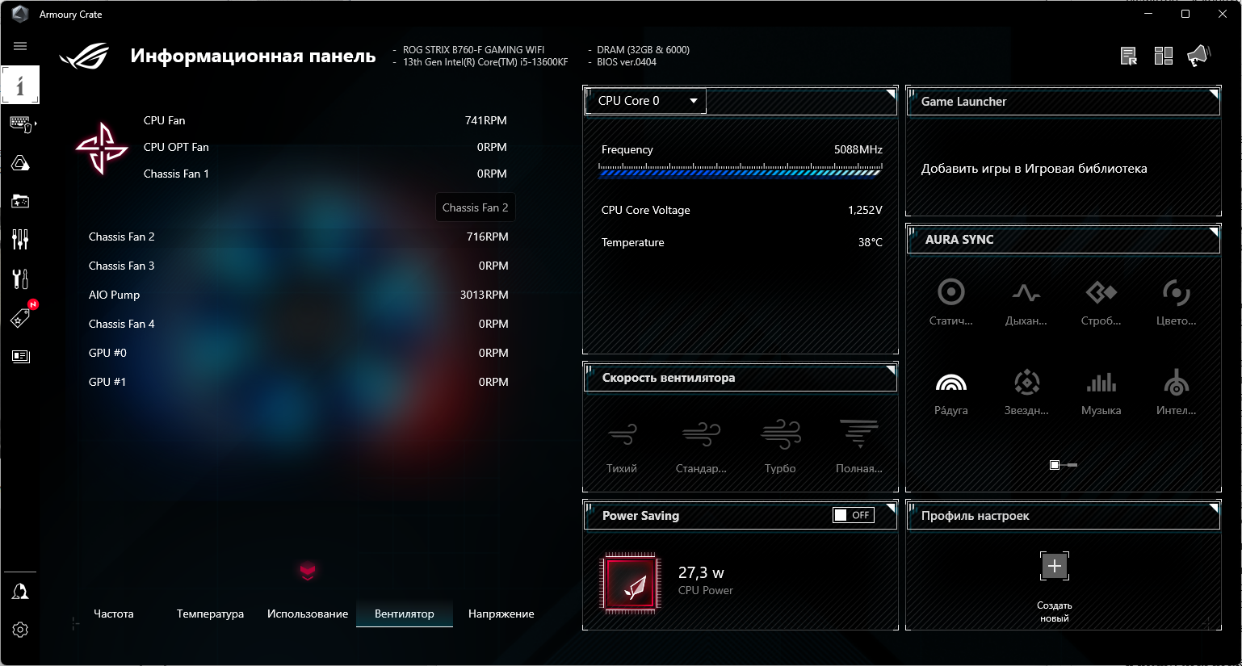1242x666 pixels.
Task: Set fan speed to Silent (Тихий)
Action: tap(622, 434)
